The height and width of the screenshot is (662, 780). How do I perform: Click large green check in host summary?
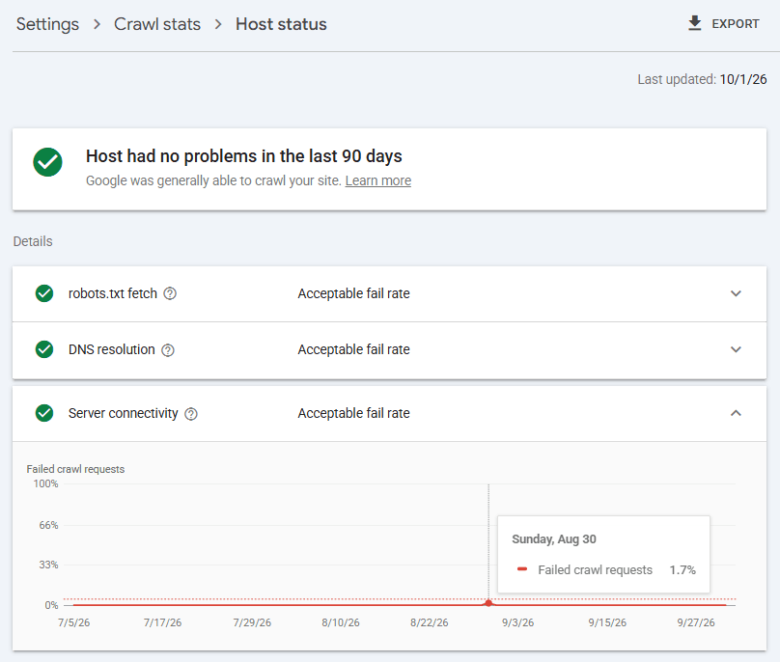coord(47,162)
